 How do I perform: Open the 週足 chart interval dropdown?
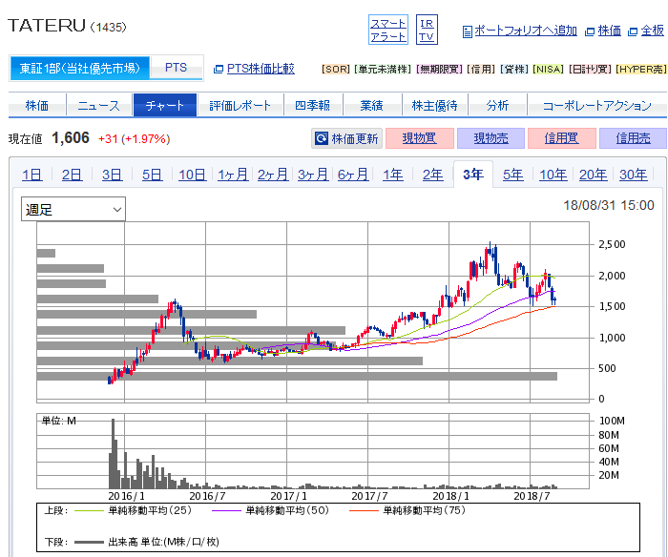click(x=73, y=209)
